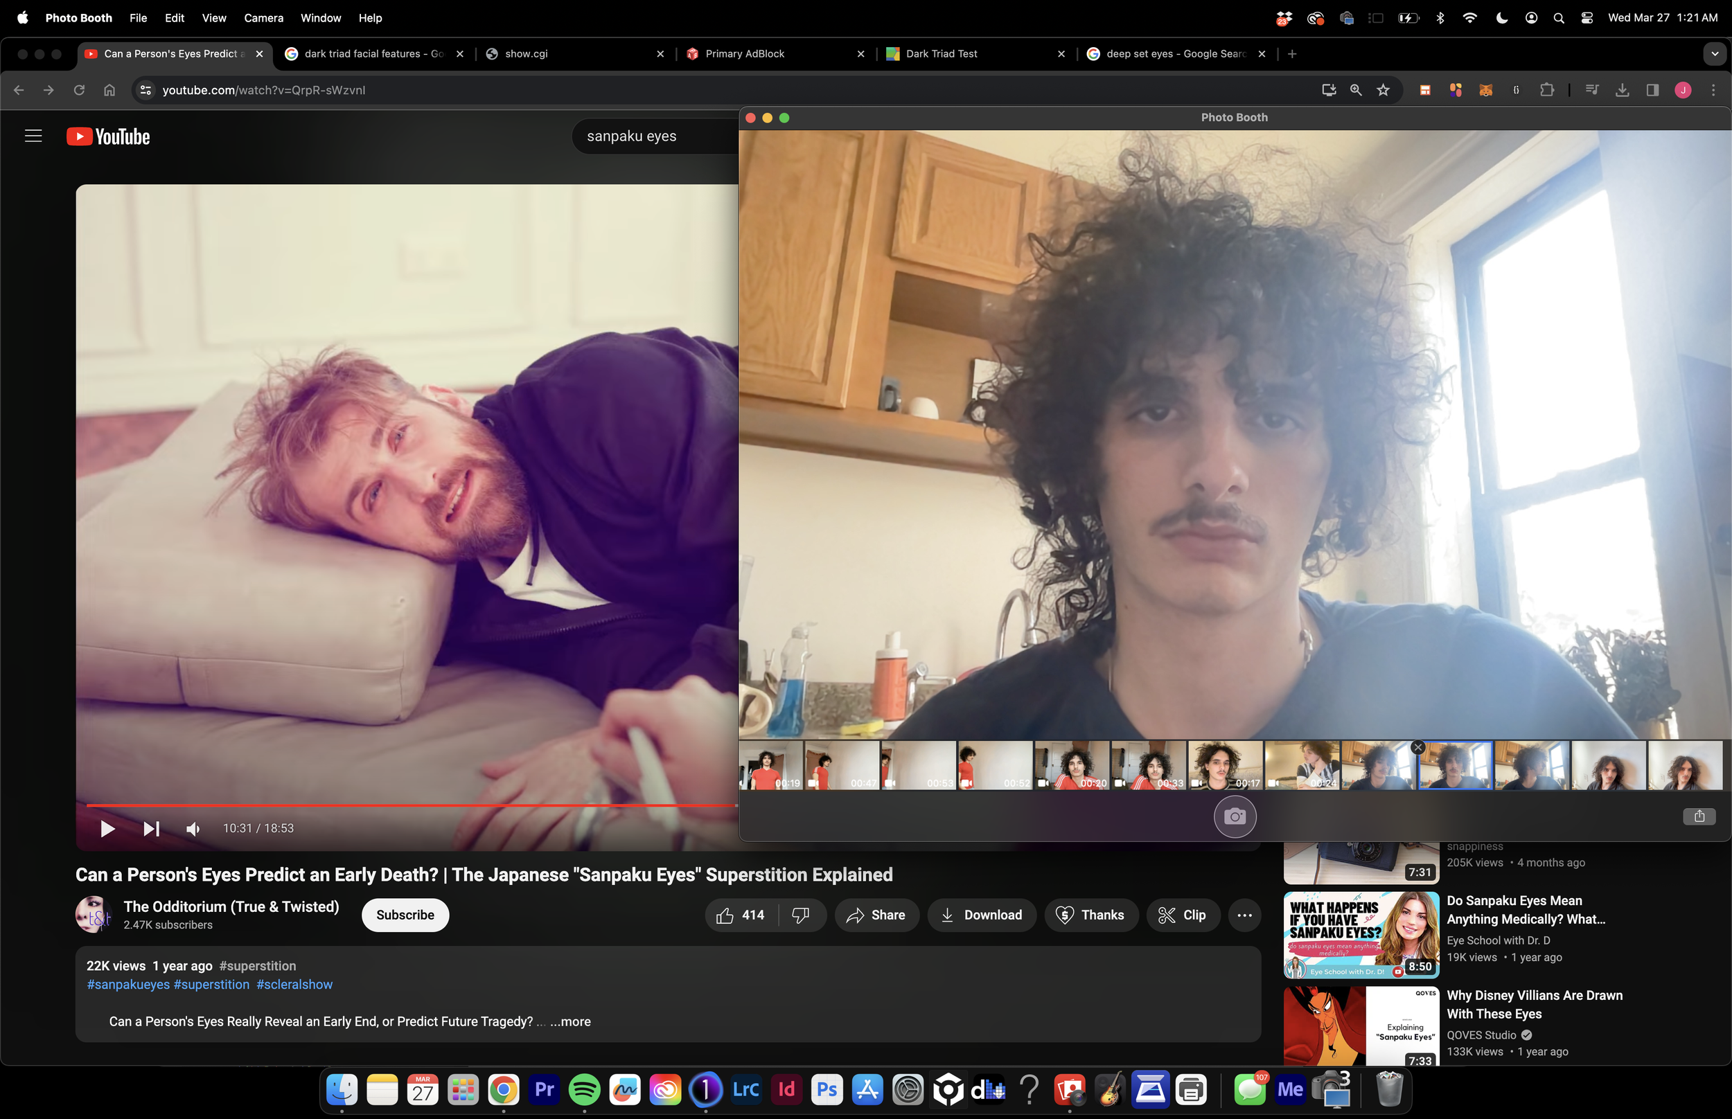Click the Chrome downloads icon

pyautogui.click(x=1622, y=90)
